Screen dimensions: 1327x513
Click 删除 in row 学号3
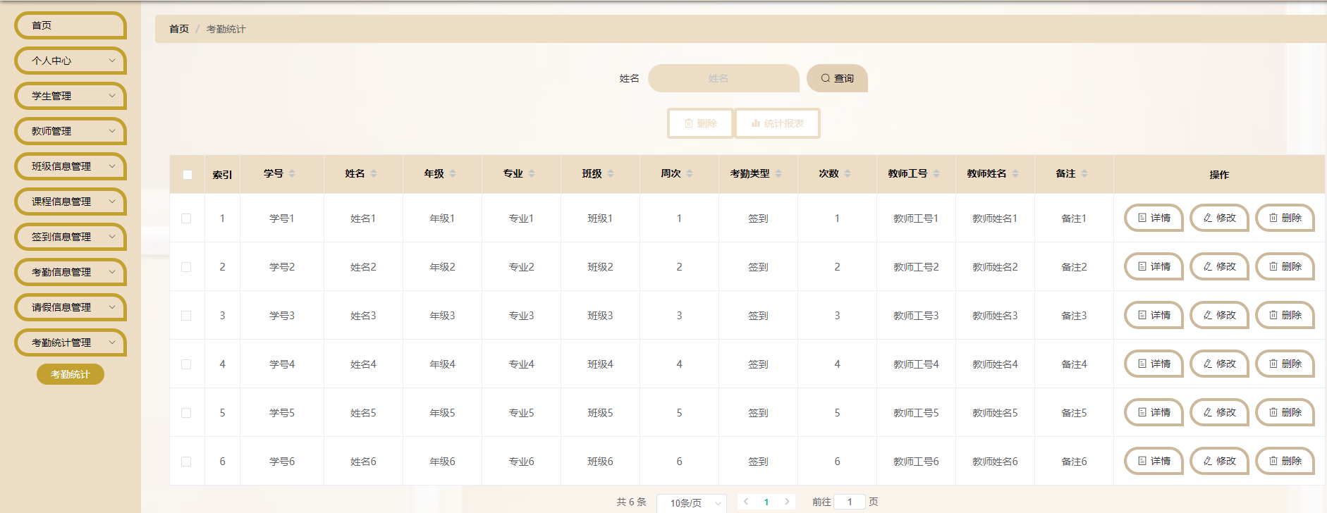coord(1285,315)
